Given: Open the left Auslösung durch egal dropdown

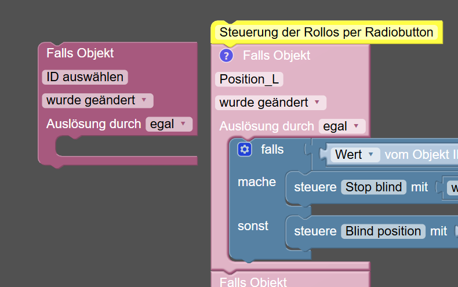Looking at the screenshot, I should click(x=168, y=124).
